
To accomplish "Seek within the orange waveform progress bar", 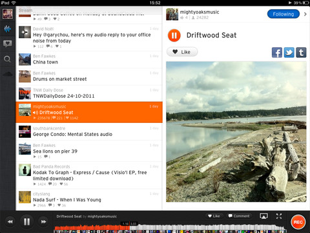I will (x=92, y=228).
